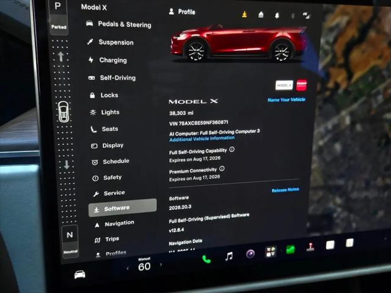Image resolution: width=391 pixels, height=293 pixels.
Task: Tap the HomeLink garage icon in status bar
Action: click(261, 15)
